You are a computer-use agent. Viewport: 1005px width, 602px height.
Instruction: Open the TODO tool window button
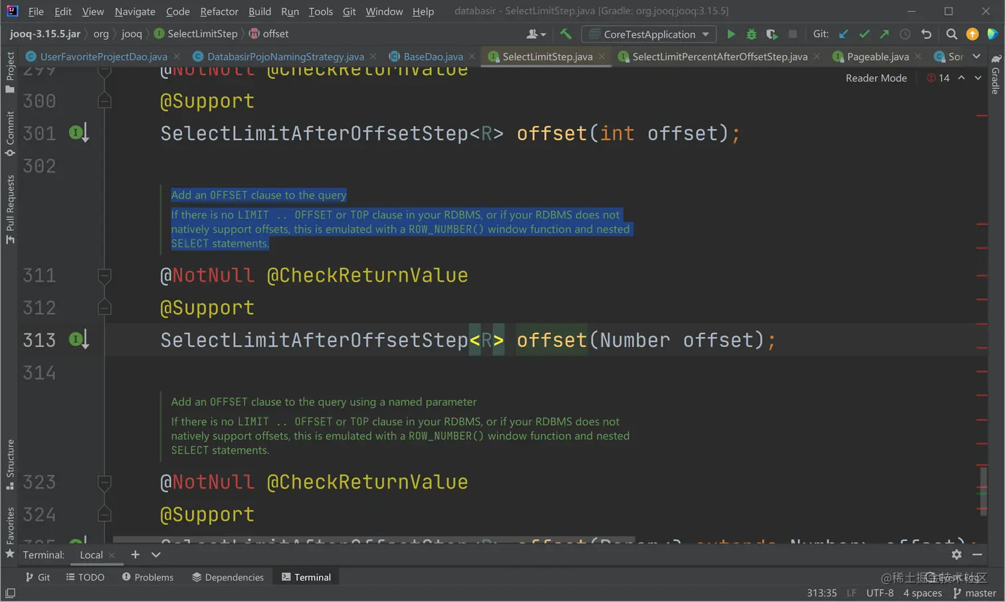[x=86, y=577]
